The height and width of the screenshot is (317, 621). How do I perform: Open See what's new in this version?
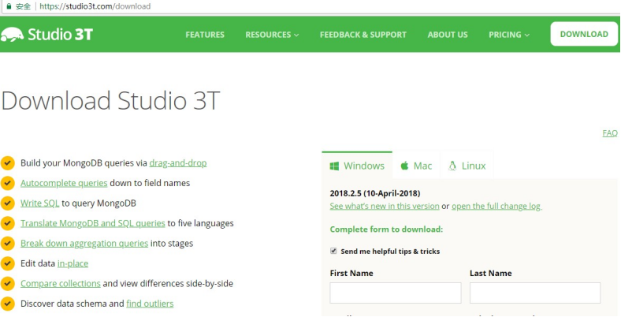[x=384, y=206]
